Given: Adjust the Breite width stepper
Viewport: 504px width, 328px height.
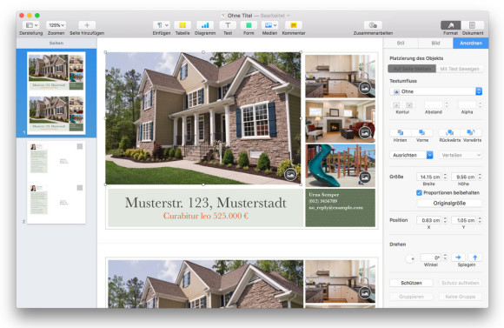Looking at the screenshot, I should pos(446,177).
